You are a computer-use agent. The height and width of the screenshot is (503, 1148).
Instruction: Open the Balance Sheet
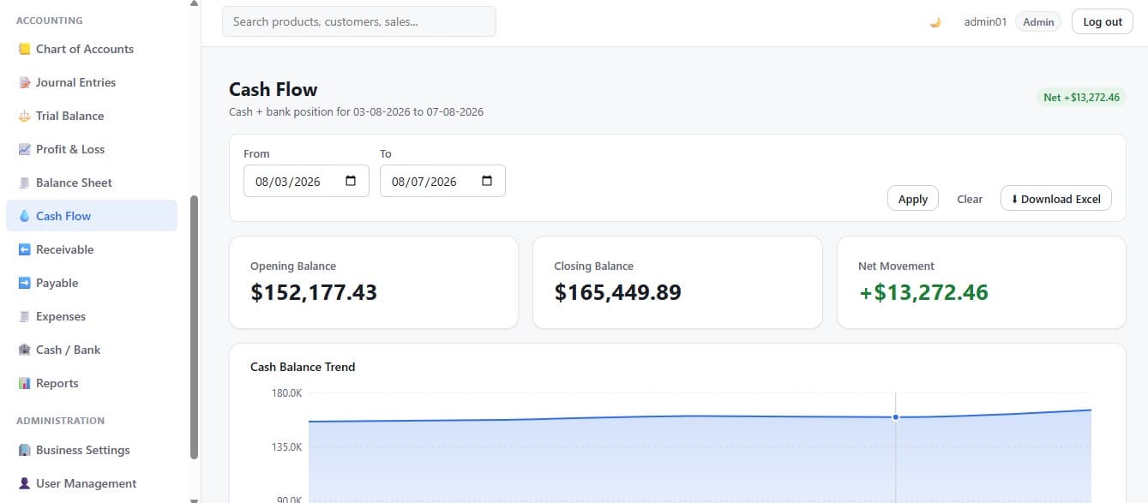(92, 183)
